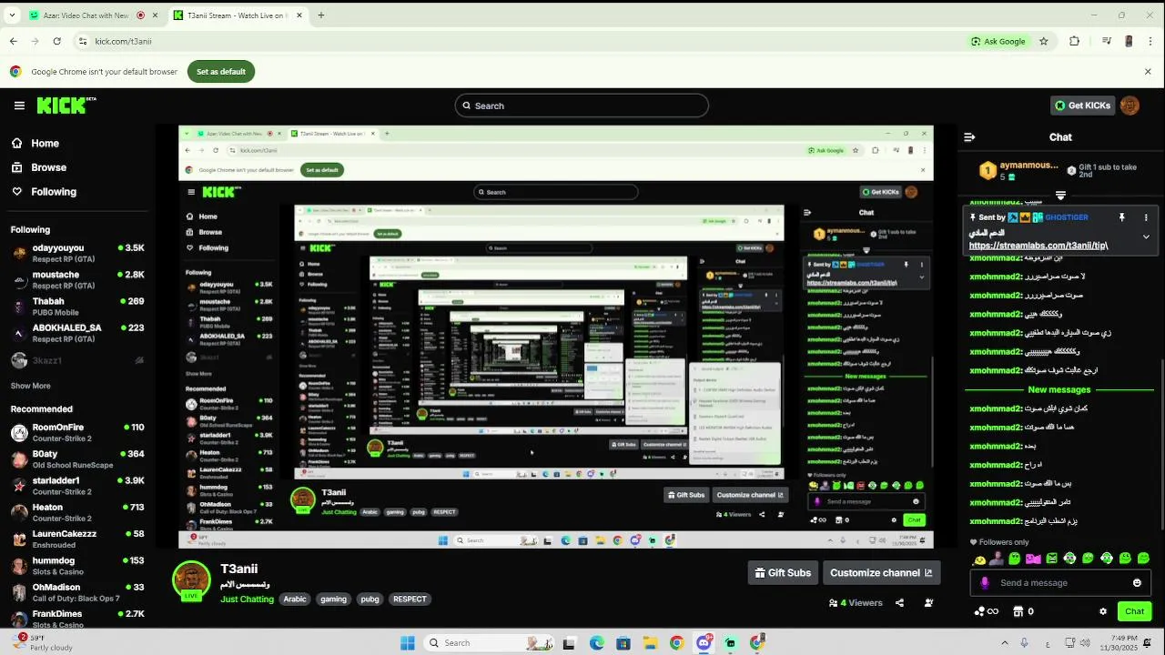Open moustache channel in Following list
1165x655 pixels.
pos(76,280)
